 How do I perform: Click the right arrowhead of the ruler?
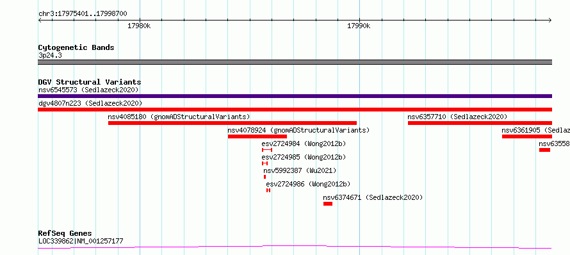click(x=550, y=20)
